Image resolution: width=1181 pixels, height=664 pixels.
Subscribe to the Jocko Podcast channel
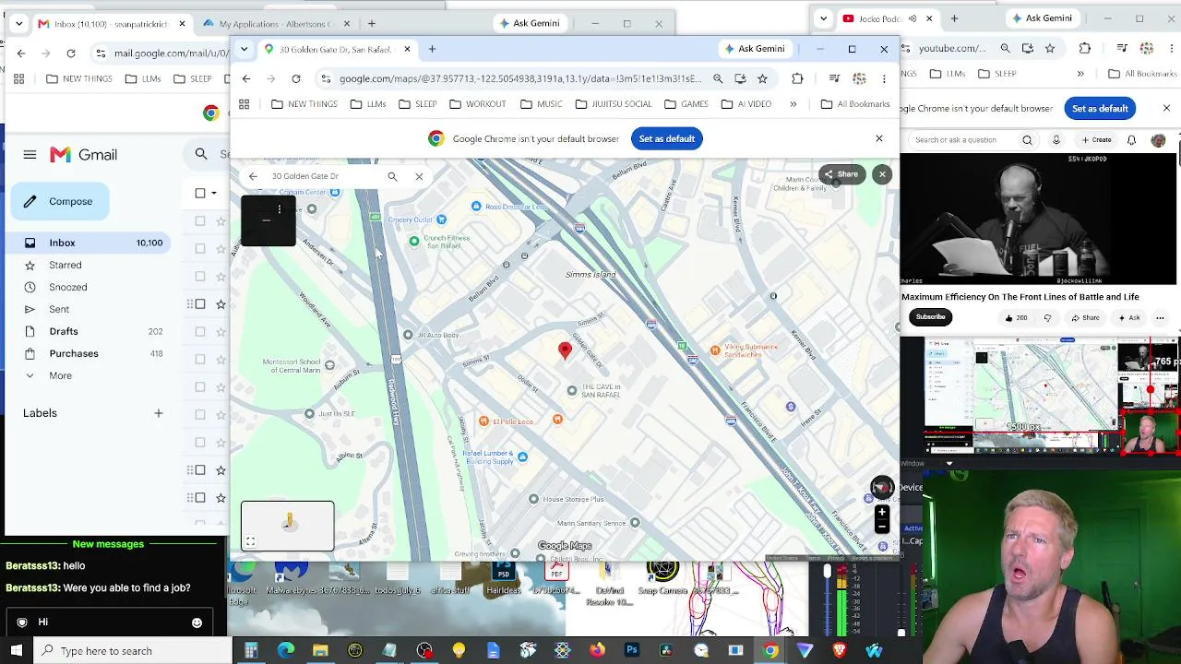coord(930,317)
